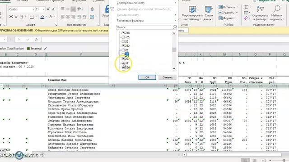Image resolution: width=289 pixels, height=162 pixels.
Task: Open Текстовые фильтры submenu
Action: click(146, 21)
